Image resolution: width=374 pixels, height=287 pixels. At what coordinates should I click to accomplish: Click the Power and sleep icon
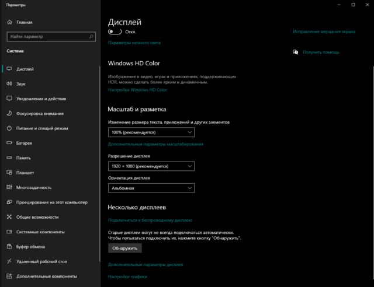click(x=9, y=128)
